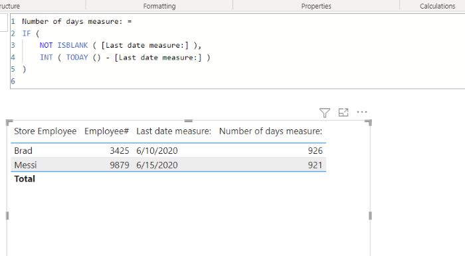This screenshot has height=256, width=465.
Task: Click ISBLANK function in formula
Action: [72, 45]
